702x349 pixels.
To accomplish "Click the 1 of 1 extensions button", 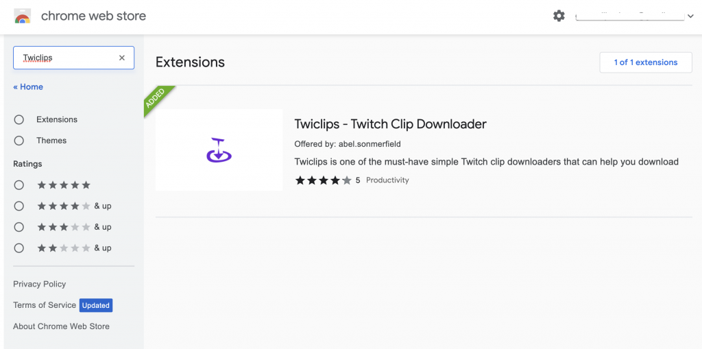I will coord(646,62).
